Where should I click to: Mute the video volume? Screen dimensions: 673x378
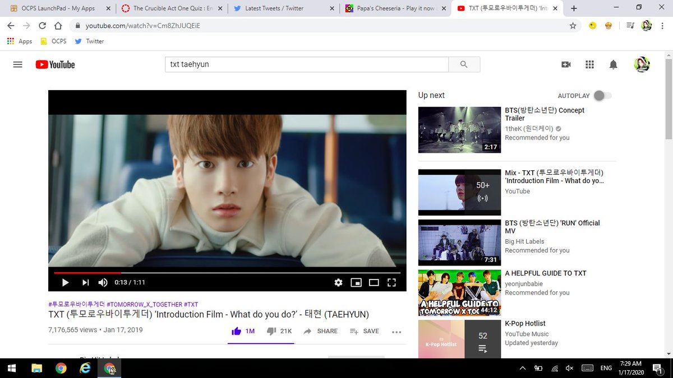103,282
